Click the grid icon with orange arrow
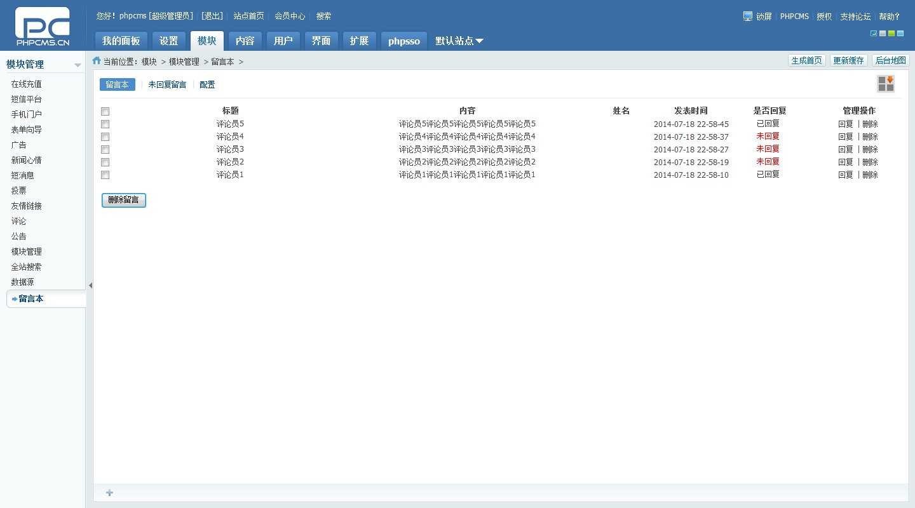Viewport: 915px width, 508px height. click(x=886, y=84)
